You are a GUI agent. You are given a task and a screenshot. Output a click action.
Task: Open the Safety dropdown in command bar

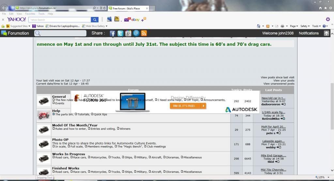(x=305, y=26)
